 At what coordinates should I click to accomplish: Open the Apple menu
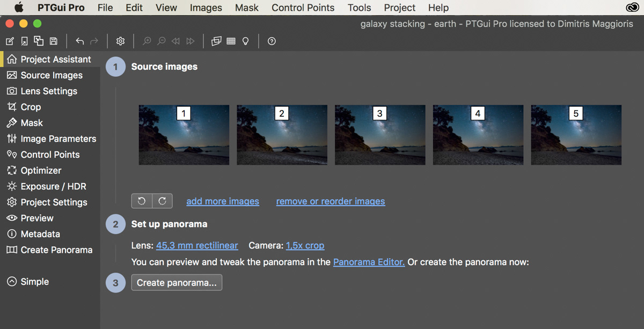coord(19,8)
